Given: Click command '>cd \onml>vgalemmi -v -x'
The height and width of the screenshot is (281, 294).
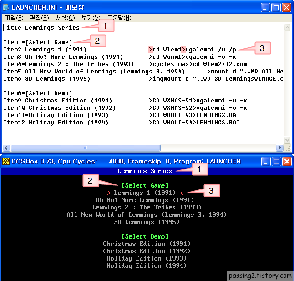Looking at the screenshot, I should tap(193, 57).
